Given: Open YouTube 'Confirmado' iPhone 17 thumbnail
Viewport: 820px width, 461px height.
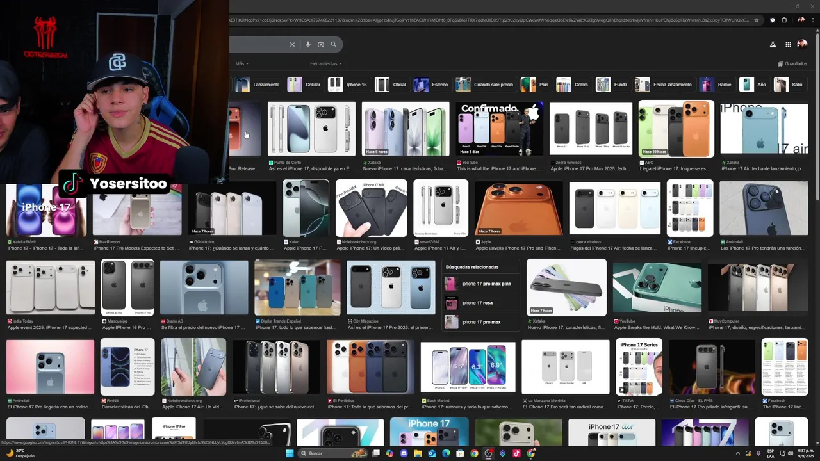Looking at the screenshot, I should point(500,129).
